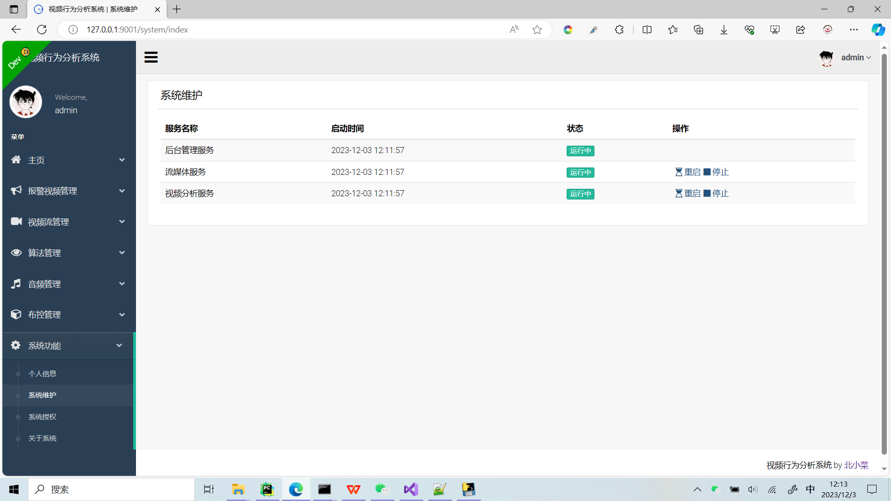Expand the 报警视频管理 menu chevron

pos(122,191)
